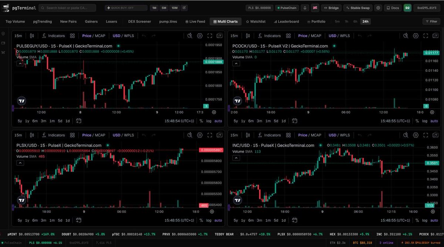The image size is (444, 247).
Task: Open the top bar settings gear
Action: coord(378,8)
